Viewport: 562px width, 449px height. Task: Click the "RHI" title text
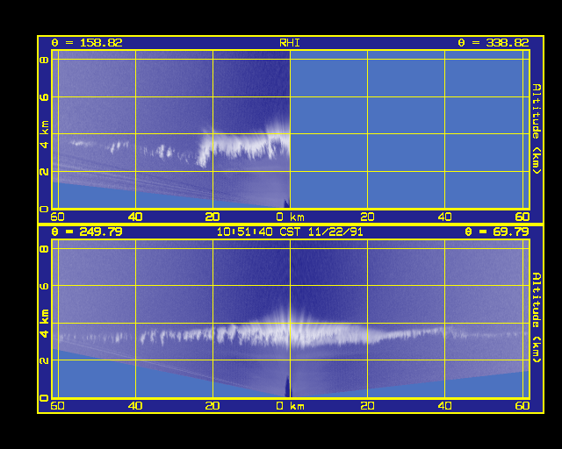click(x=290, y=43)
